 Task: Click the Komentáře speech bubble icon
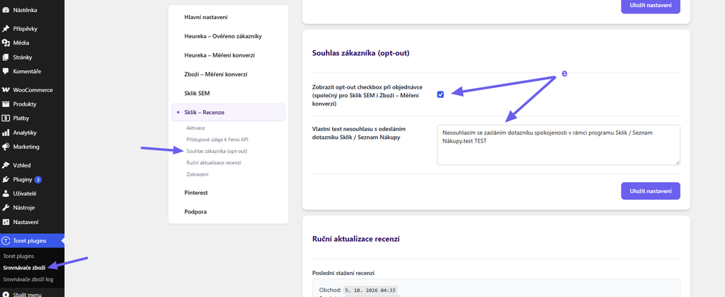(x=6, y=72)
